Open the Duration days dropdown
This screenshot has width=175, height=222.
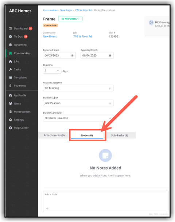pyautogui.click(x=52, y=70)
